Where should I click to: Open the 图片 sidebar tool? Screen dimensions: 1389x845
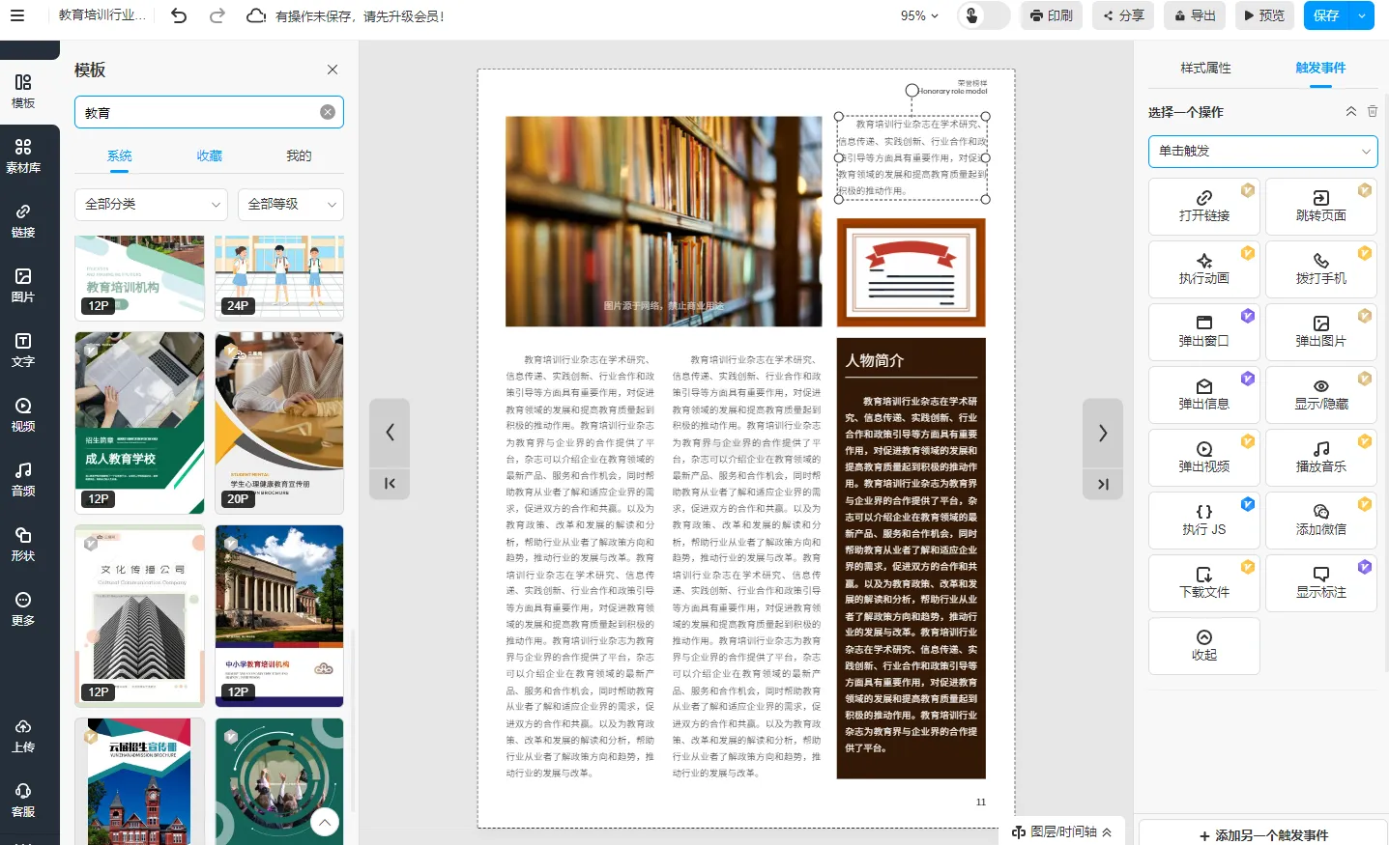coord(23,285)
